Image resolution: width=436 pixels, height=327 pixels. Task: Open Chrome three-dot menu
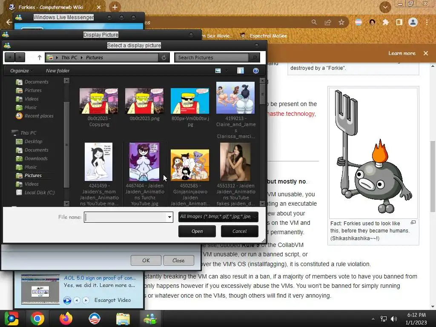pos(427,22)
